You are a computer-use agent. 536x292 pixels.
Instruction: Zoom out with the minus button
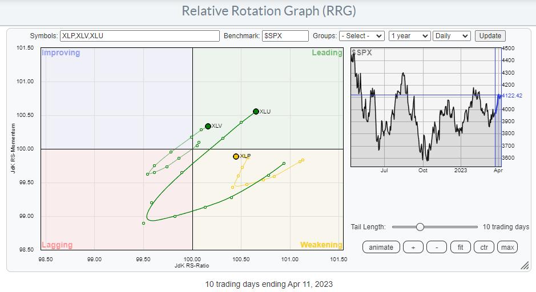click(x=437, y=247)
